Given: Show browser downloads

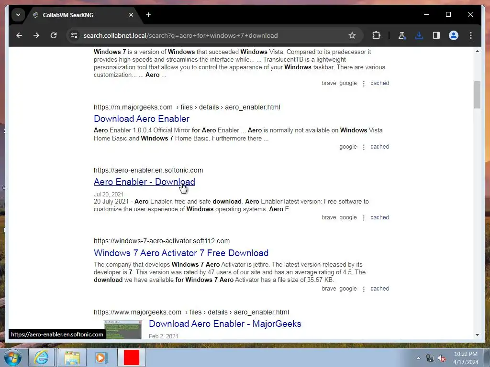Looking at the screenshot, I should click(x=419, y=35).
